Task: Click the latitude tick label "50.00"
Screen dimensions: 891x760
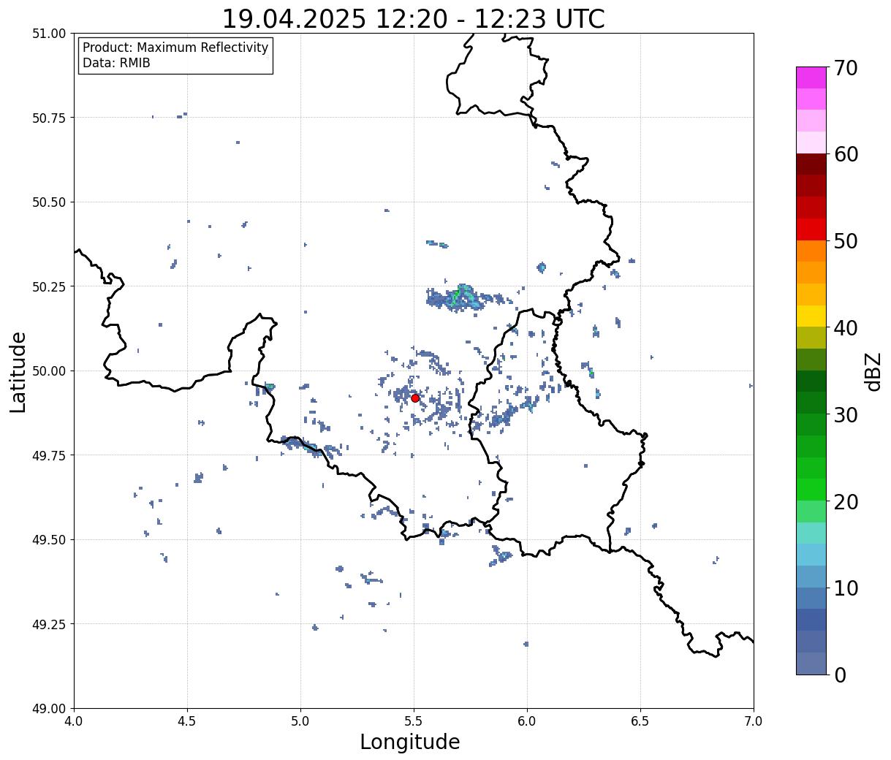Action: (x=49, y=371)
